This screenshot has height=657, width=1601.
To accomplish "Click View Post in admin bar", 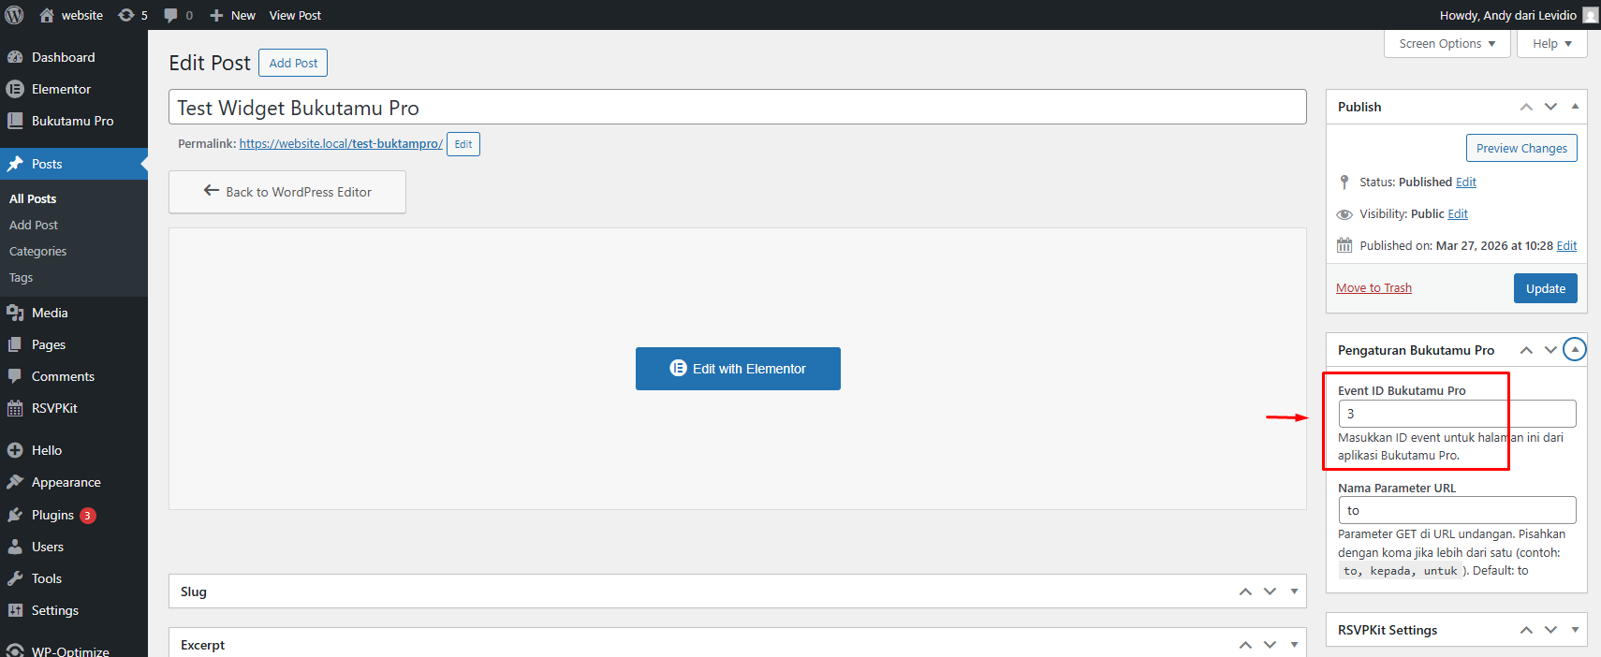I will pos(295,15).
